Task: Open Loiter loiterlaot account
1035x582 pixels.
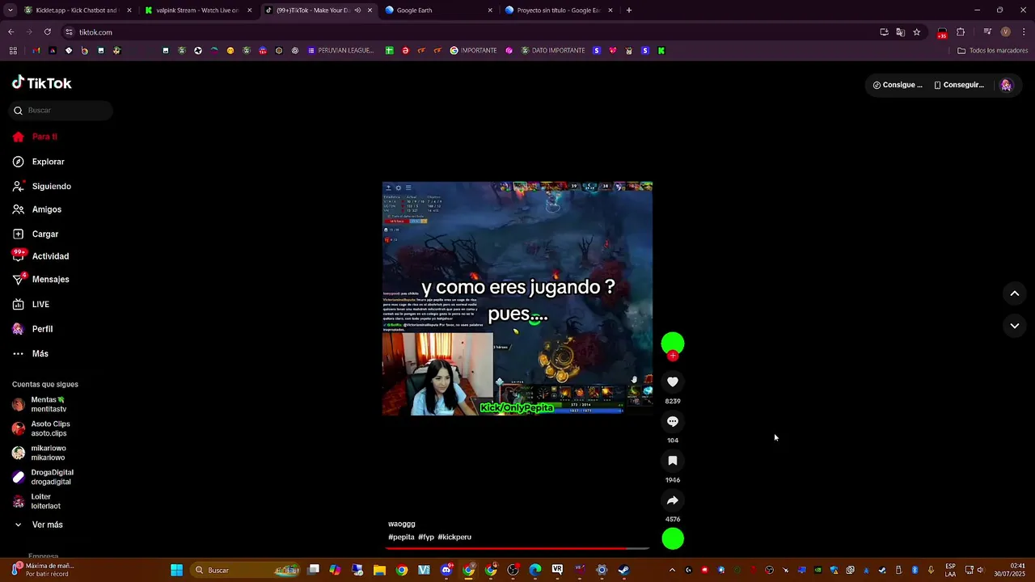Action: 37,501
